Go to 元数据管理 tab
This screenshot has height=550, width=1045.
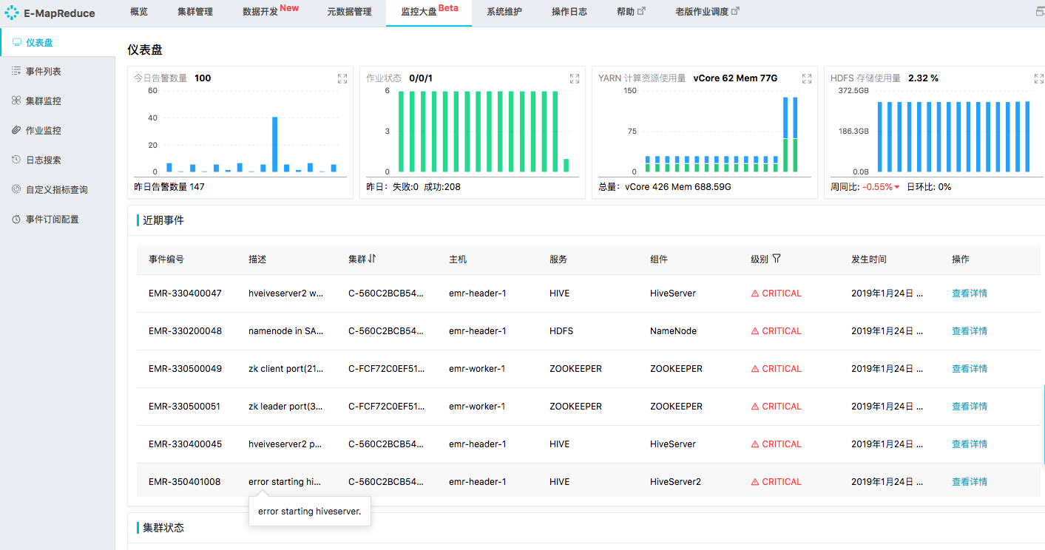coord(349,12)
